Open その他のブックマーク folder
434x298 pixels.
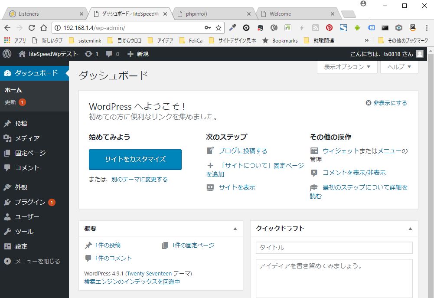tap(403, 40)
